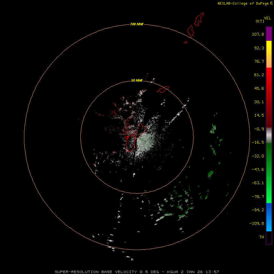
Task: Click the -109.8 legend value
Action: [x=257, y=223]
